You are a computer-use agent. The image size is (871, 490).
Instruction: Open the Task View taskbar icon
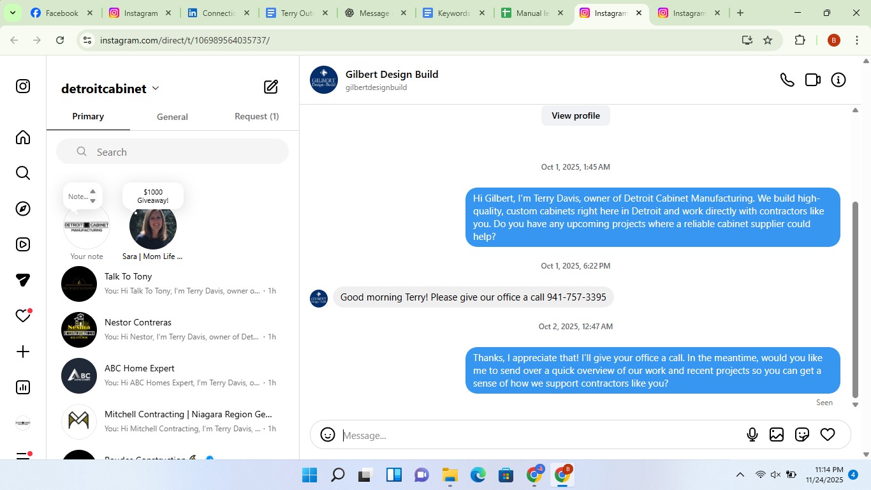click(365, 475)
